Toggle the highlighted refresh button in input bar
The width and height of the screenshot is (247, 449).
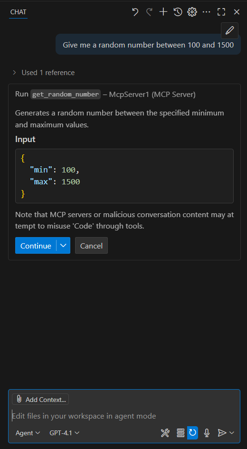click(x=193, y=433)
